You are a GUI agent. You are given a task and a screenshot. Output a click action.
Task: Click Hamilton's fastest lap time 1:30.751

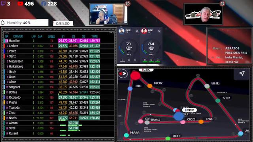[x=94, y=41]
